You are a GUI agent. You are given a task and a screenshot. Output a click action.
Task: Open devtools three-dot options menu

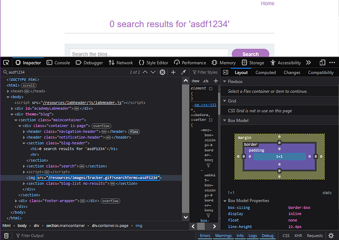click(332, 62)
